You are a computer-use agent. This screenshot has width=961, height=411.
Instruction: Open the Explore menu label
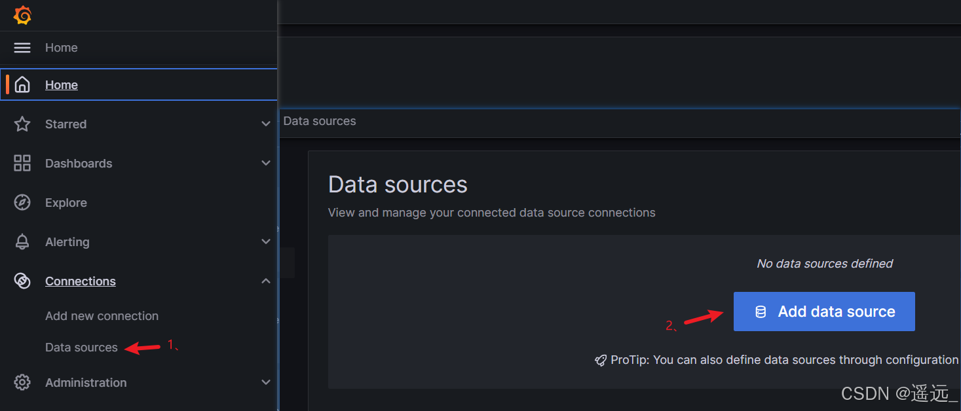66,202
